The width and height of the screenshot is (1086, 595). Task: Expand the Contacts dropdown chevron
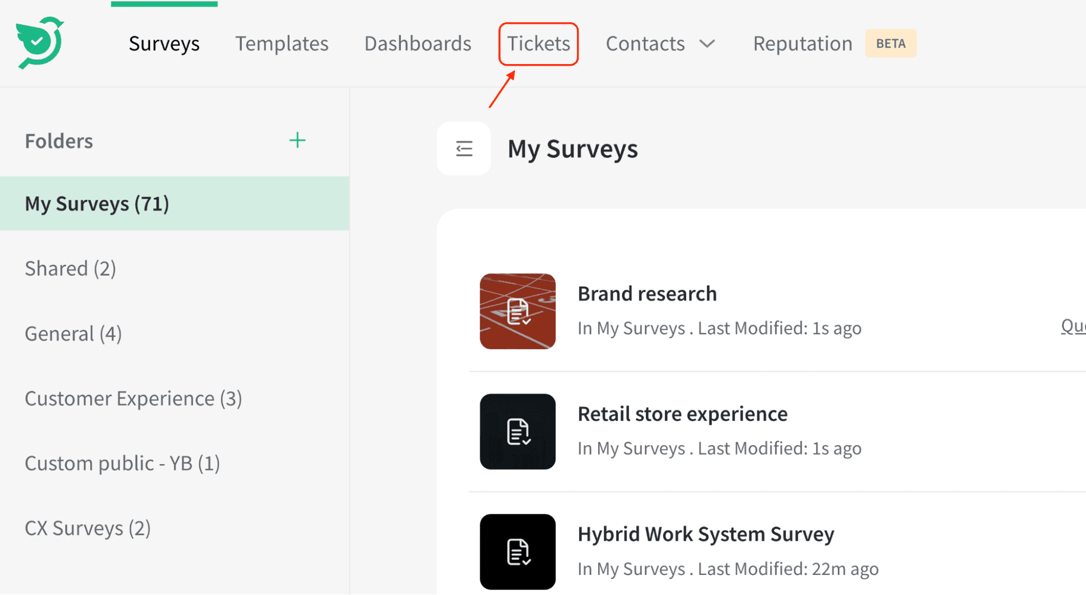(707, 43)
